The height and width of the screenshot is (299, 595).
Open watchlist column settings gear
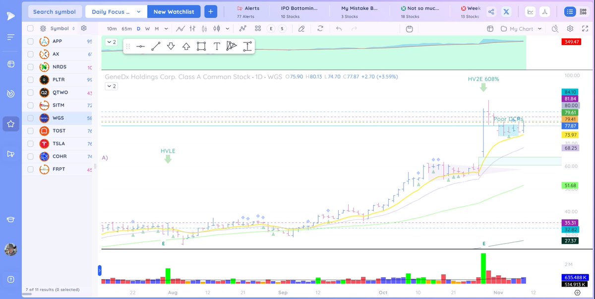tap(84, 29)
